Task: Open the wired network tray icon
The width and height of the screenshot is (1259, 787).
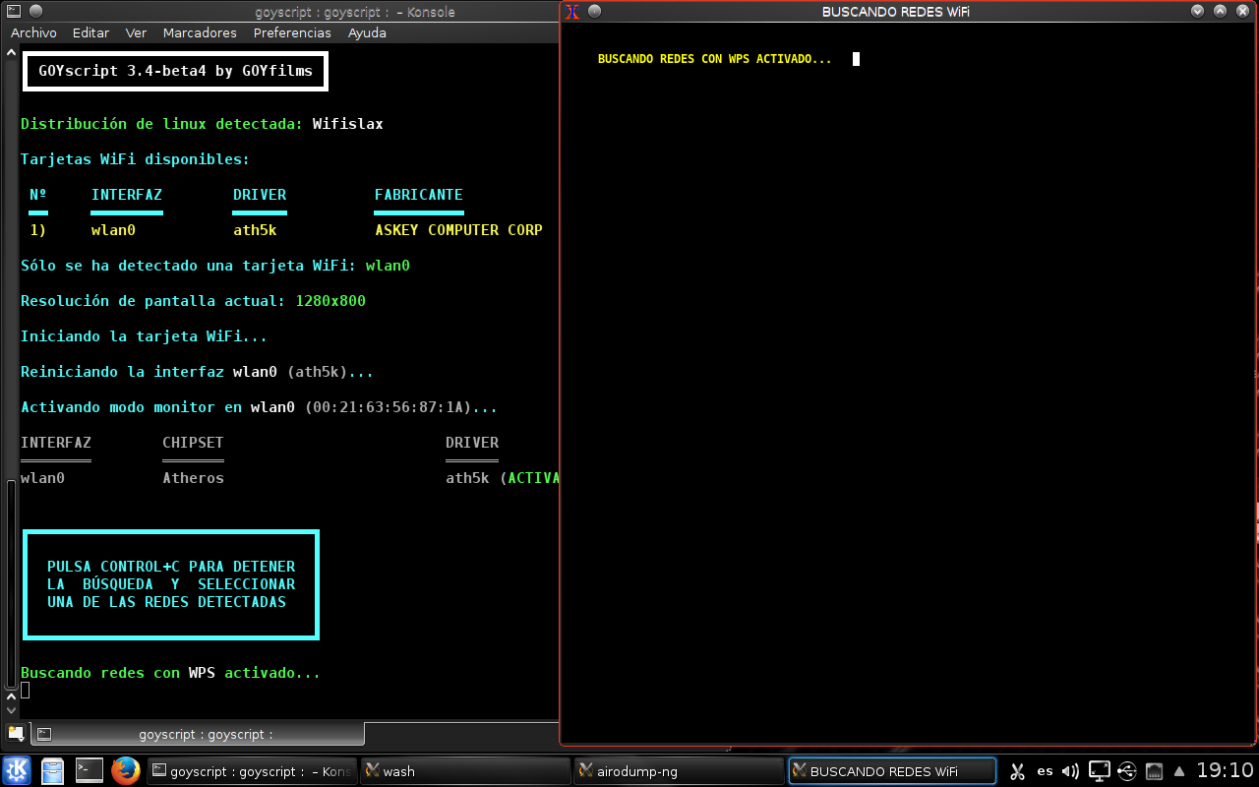Action: click(1155, 771)
